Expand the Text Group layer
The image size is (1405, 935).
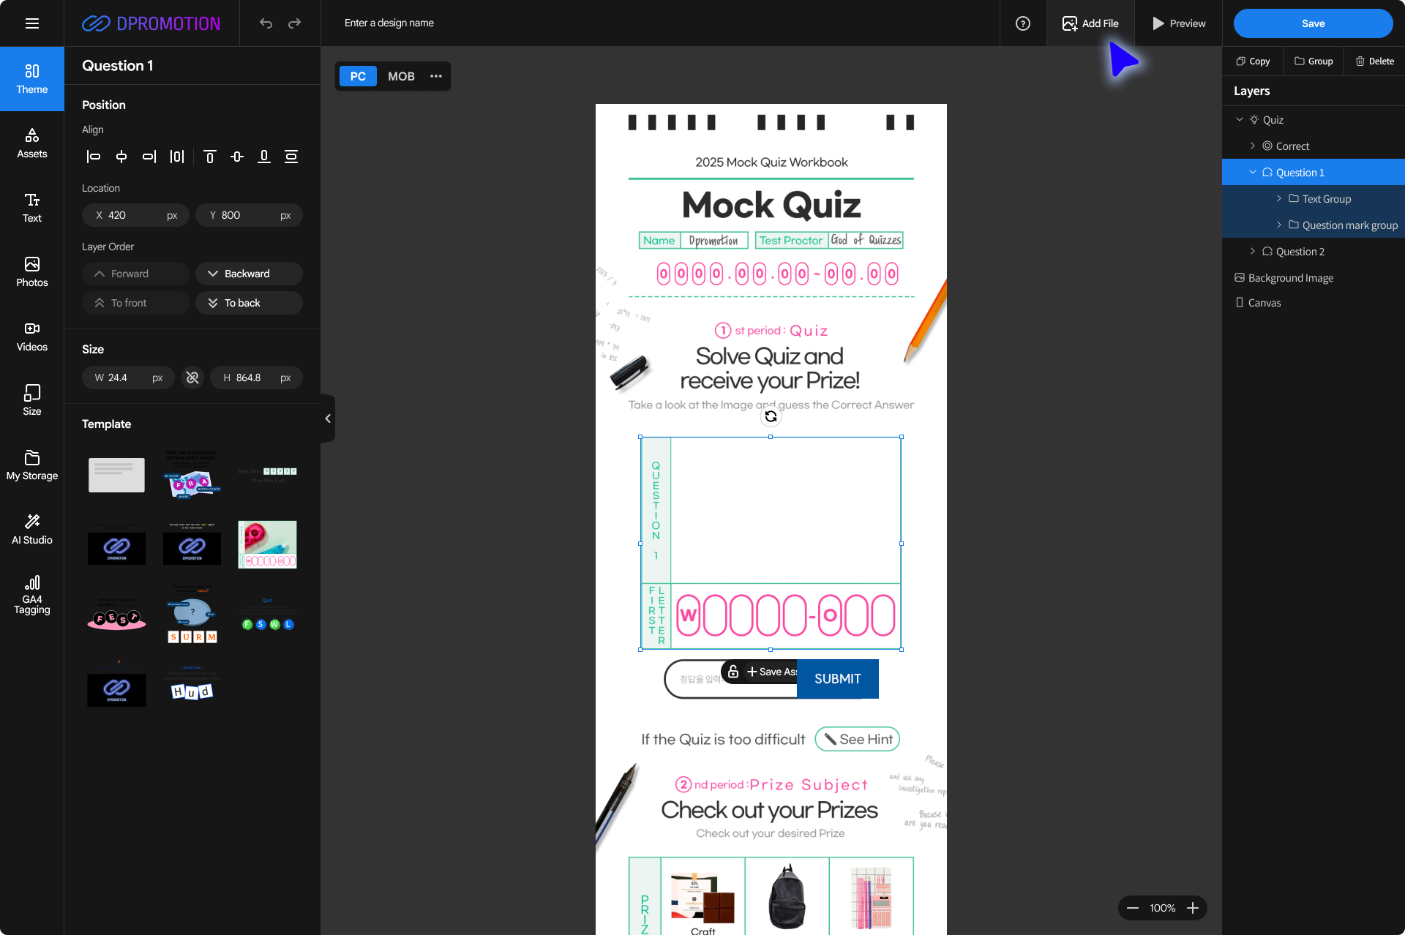[1278, 198]
